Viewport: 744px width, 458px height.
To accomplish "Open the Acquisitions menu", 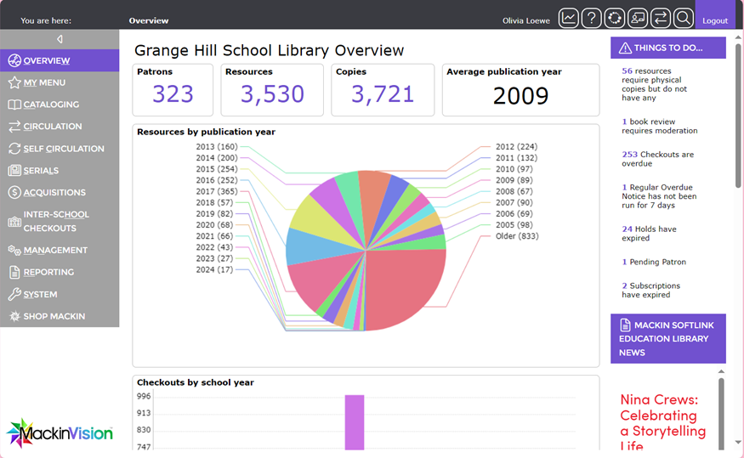I will tap(60, 192).
